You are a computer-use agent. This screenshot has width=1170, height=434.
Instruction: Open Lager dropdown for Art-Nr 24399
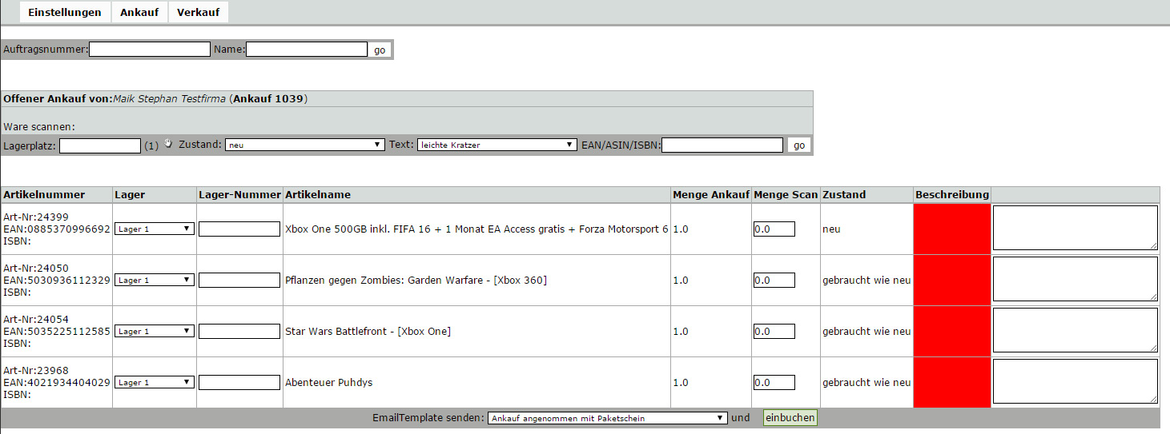click(155, 229)
